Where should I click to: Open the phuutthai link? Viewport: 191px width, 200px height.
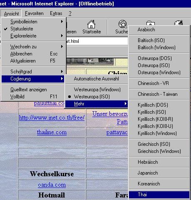(49, 103)
